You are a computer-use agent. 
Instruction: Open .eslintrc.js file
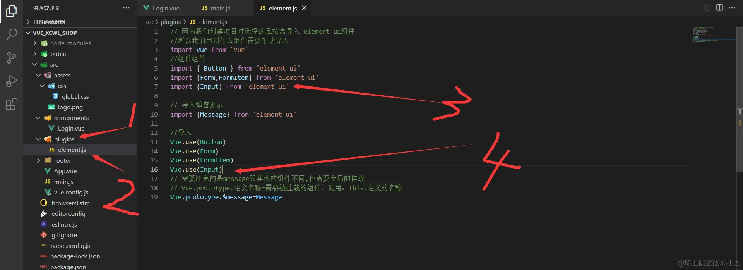click(x=80, y=225)
